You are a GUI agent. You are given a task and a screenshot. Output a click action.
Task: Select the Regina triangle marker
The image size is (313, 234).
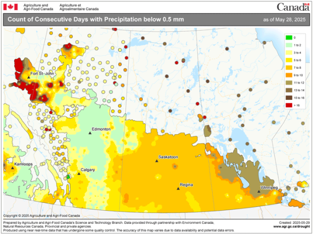(x=178, y=189)
